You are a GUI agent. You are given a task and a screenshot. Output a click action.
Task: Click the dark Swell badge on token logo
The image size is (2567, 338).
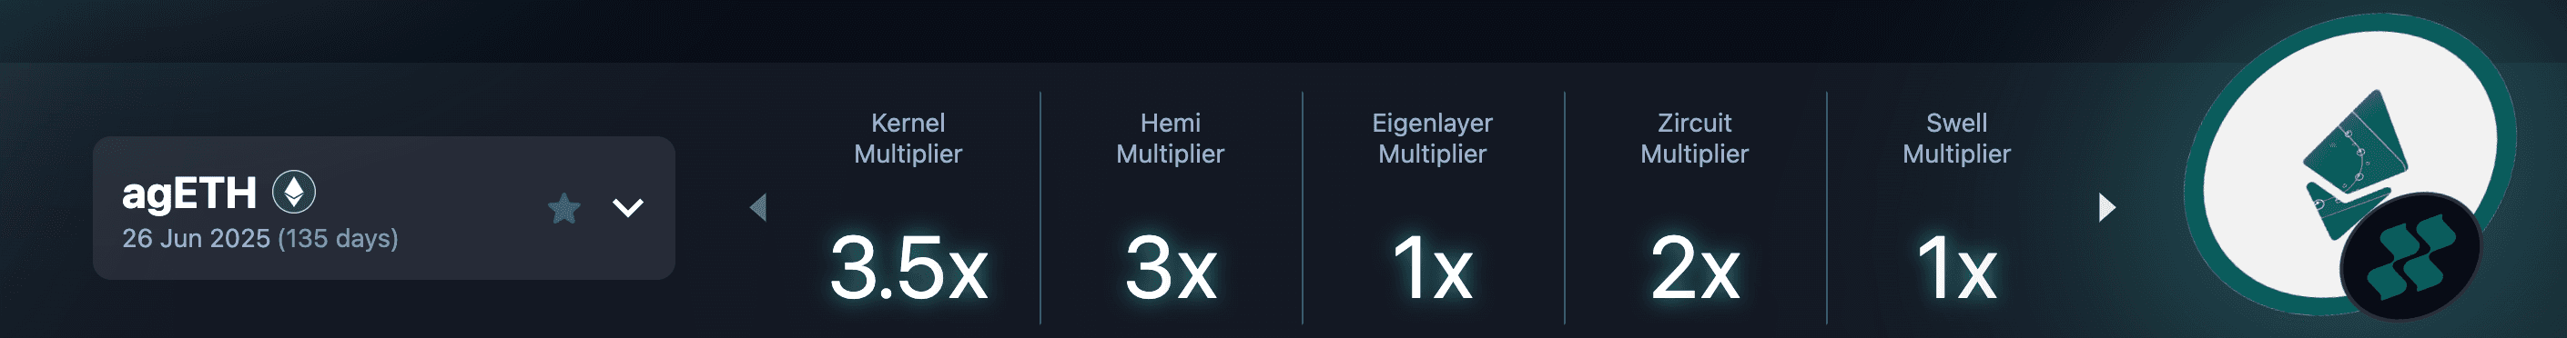[x=2410, y=257]
